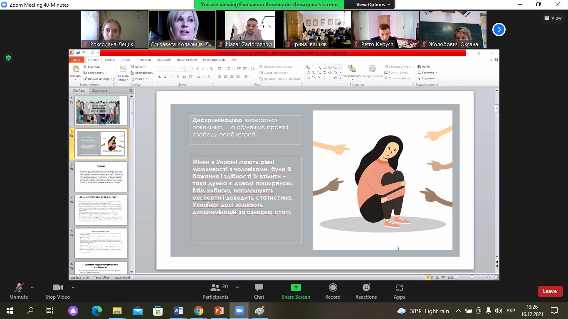Click the increase font size icon
568x319 pixels.
[198, 69]
